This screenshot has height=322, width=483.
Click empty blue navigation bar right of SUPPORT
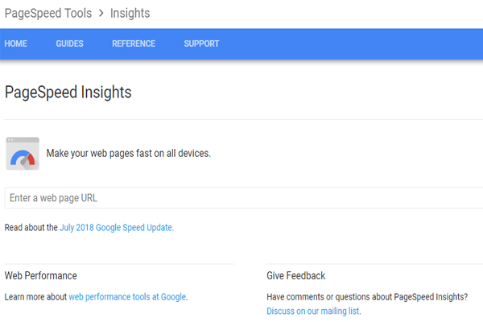click(351, 43)
